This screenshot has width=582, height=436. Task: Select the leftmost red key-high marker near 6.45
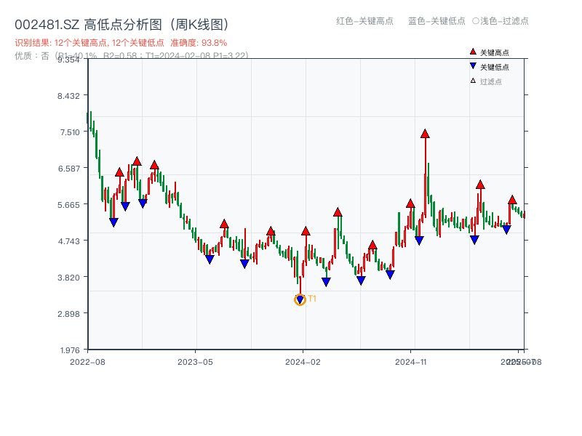coord(119,172)
